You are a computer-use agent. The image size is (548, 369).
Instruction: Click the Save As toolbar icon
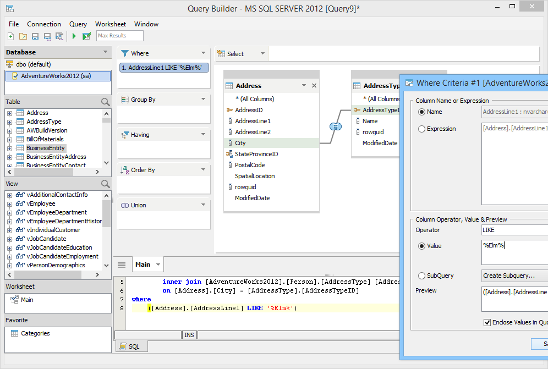click(47, 36)
